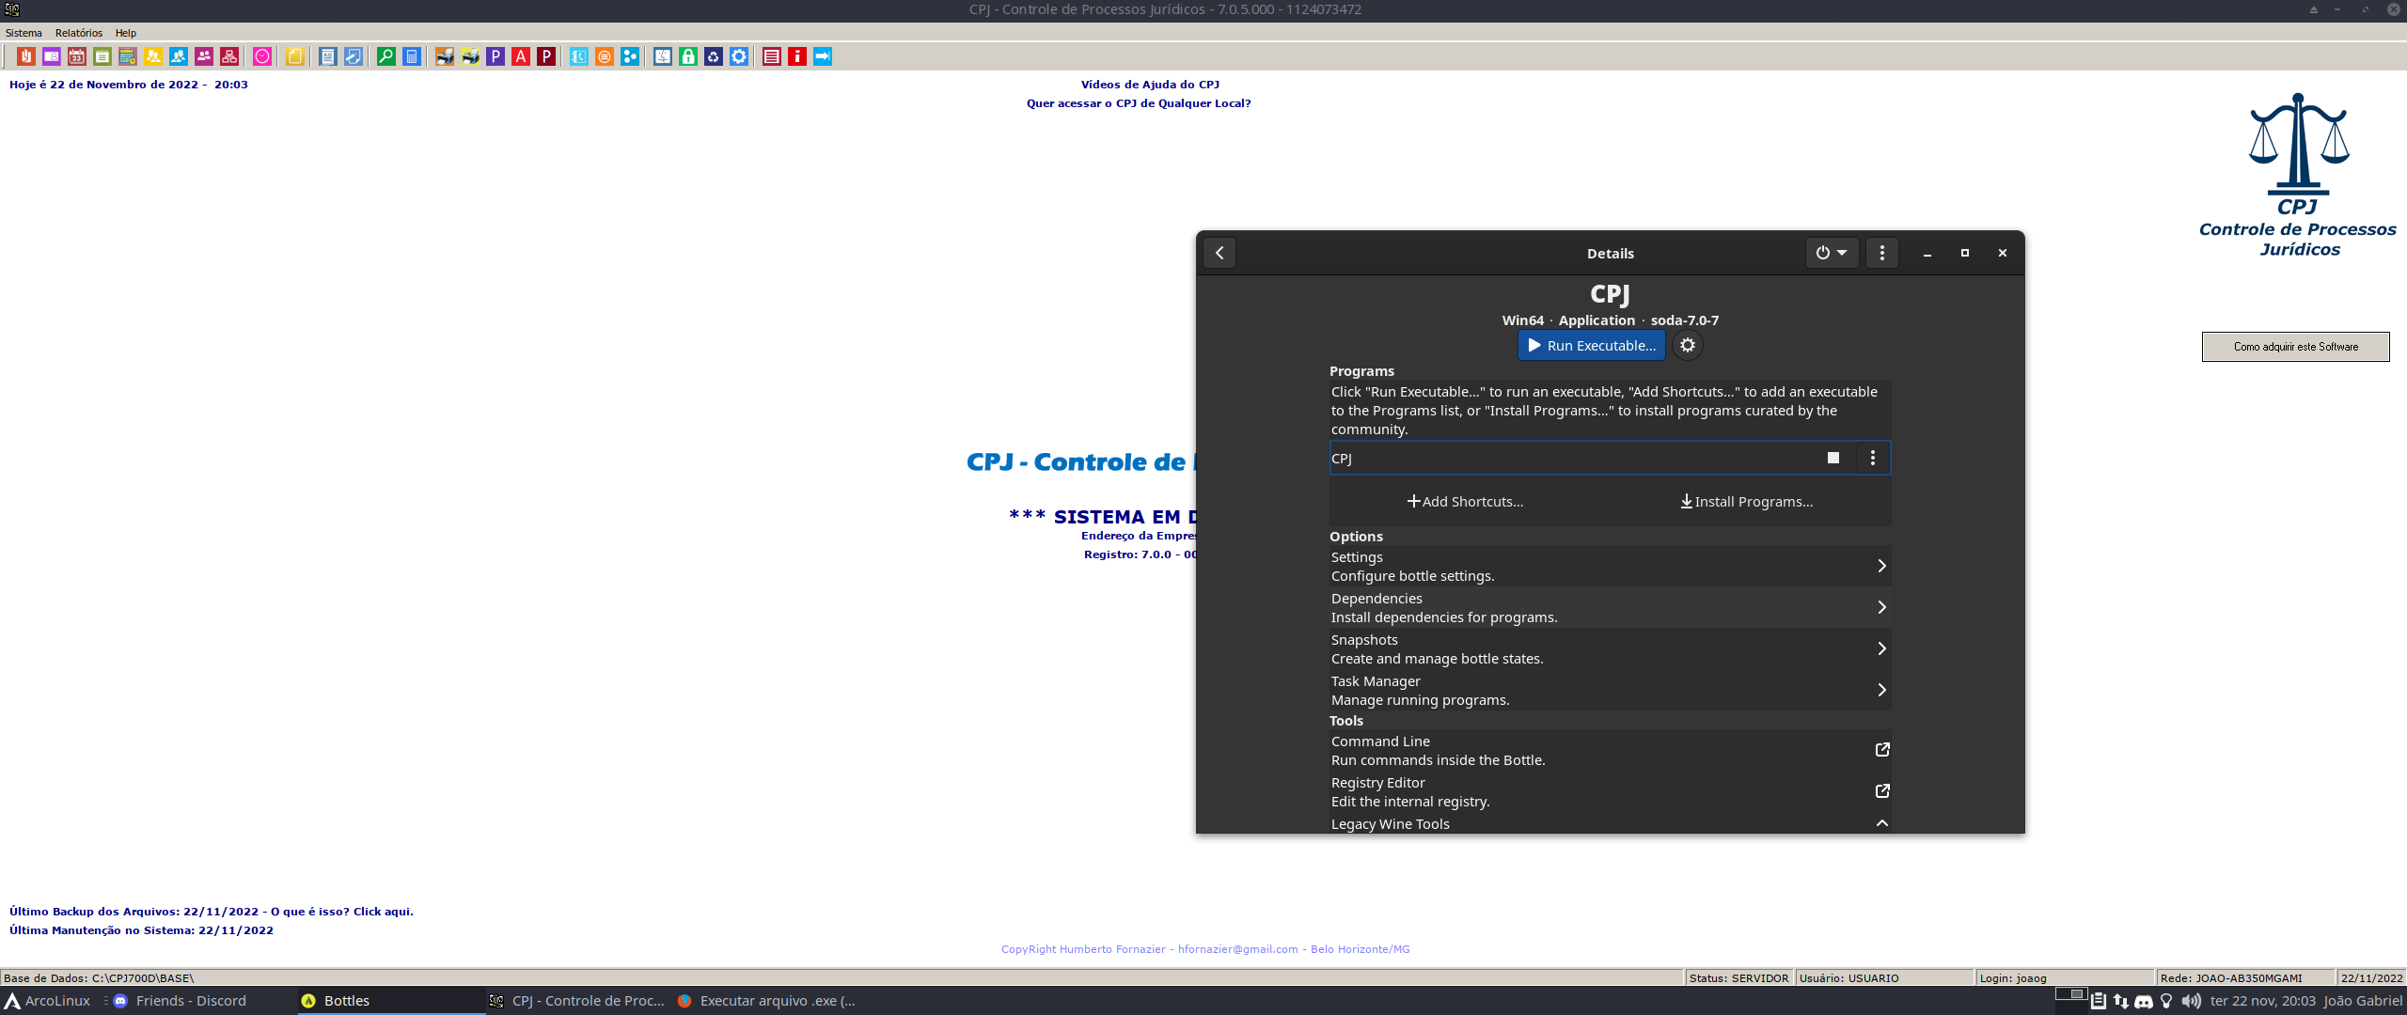Click the taskbar clock 'ter 22 nov, 20:03'
Viewport: 2407px width, 1015px height.
tap(2262, 1001)
